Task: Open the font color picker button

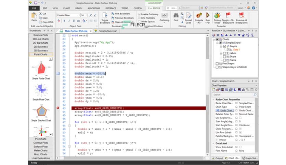Action: click(x=84, y=21)
